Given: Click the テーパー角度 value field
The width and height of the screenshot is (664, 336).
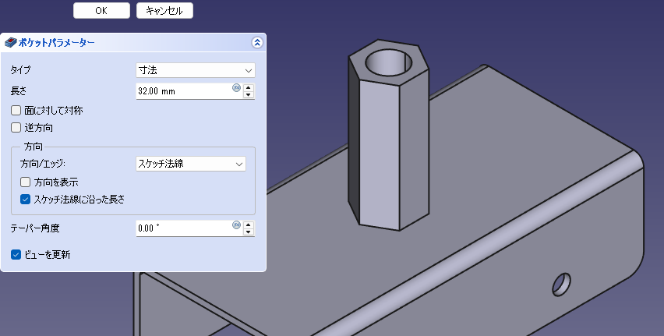Looking at the screenshot, I should pos(183,228).
